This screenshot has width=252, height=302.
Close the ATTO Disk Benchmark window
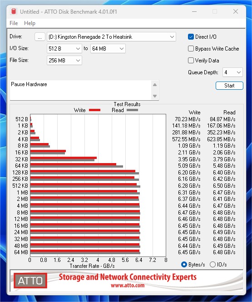pyautogui.click(x=236, y=11)
